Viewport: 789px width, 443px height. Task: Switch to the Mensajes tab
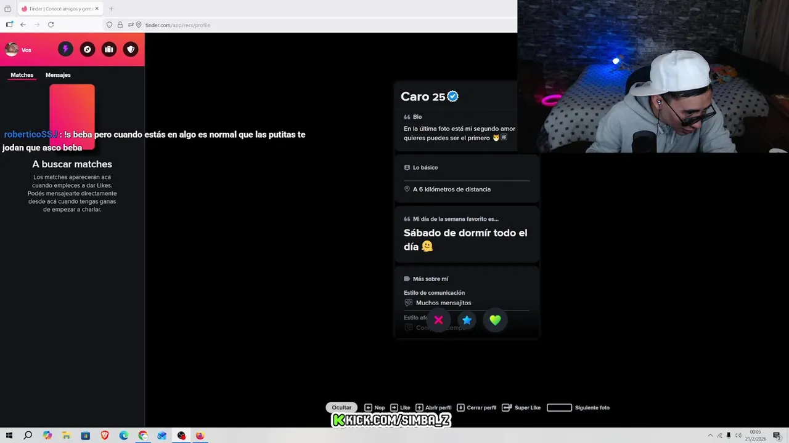pyautogui.click(x=58, y=75)
